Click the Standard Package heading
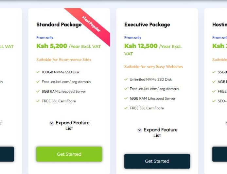This screenshot has height=174, width=227. [x=59, y=25]
